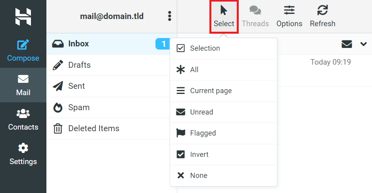Open the Drafts folder
This screenshot has width=372, height=193.
[79, 65]
